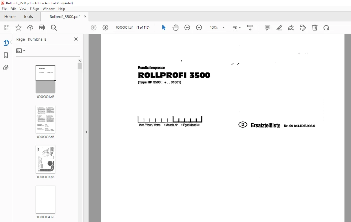Delete page with trash icon
This screenshot has height=222, width=351.
[315, 28]
